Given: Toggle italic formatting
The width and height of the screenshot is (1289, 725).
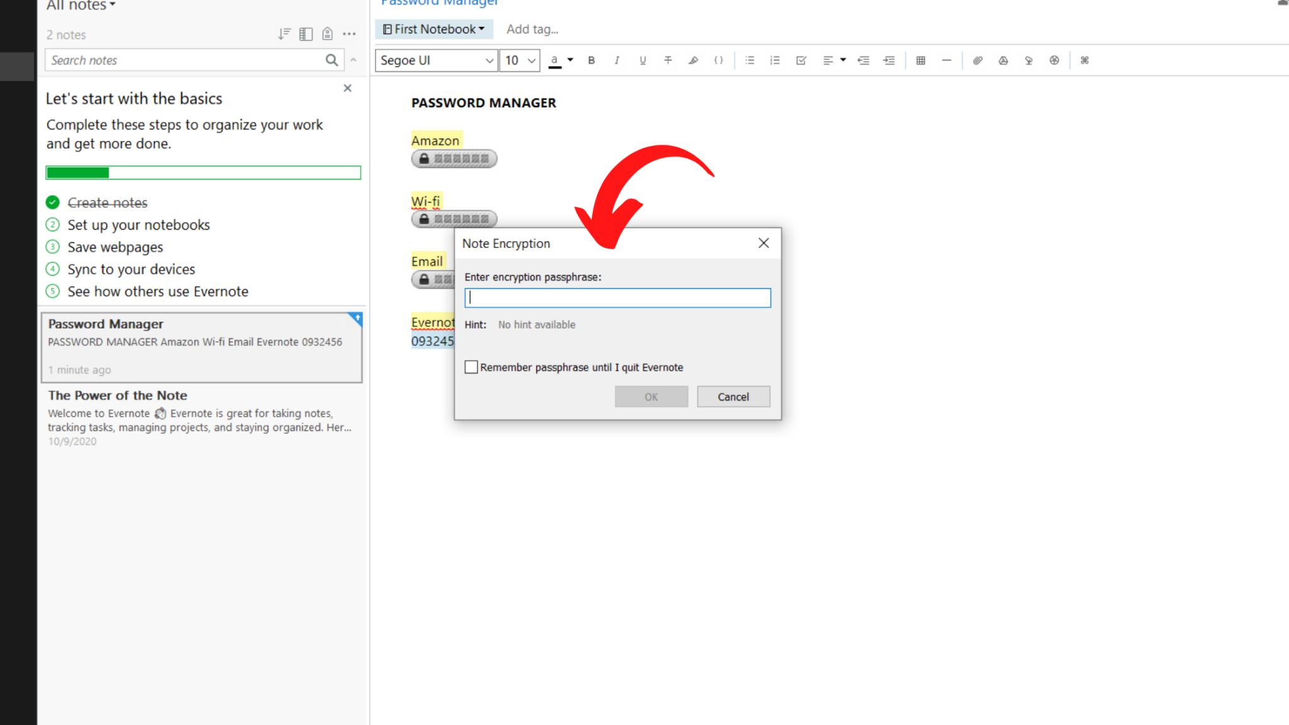Looking at the screenshot, I should [617, 60].
